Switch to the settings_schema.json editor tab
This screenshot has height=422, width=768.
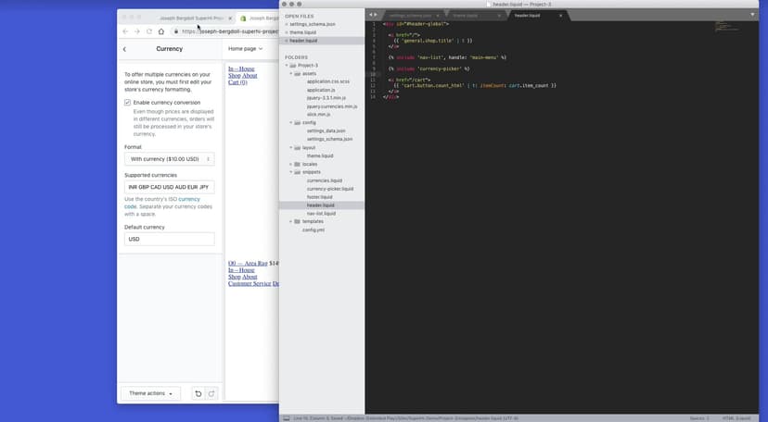click(409, 16)
